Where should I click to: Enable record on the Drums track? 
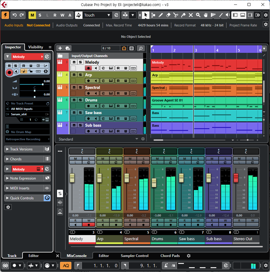88,106
